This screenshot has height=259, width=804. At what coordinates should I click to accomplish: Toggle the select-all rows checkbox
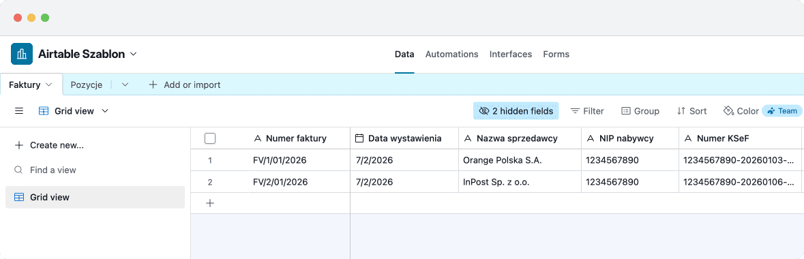(x=210, y=138)
